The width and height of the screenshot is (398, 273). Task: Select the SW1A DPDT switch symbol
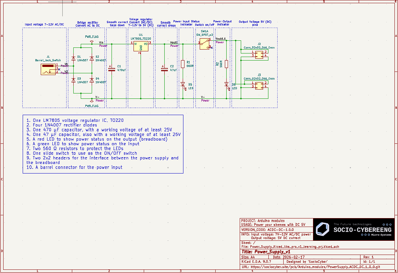(x=205, y=44)
